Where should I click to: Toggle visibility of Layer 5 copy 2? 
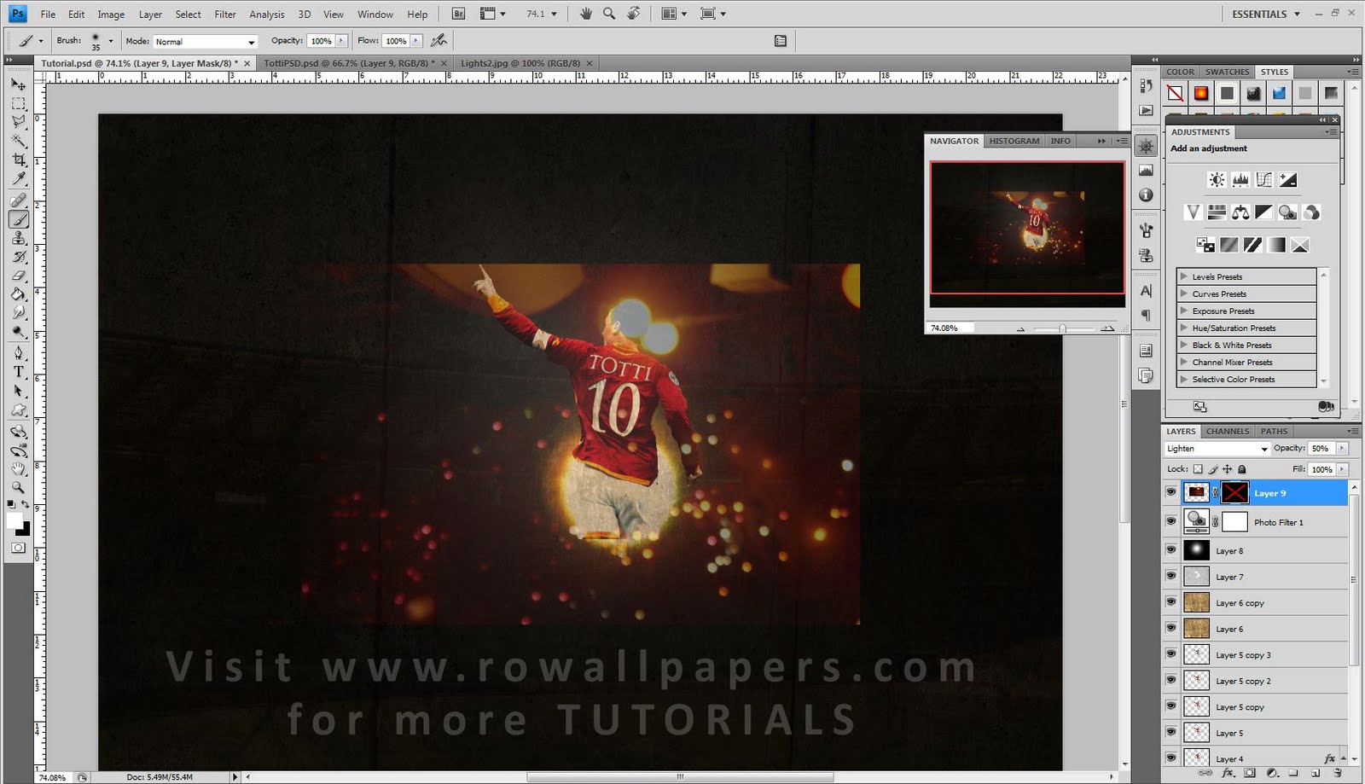coord(1171,681)
